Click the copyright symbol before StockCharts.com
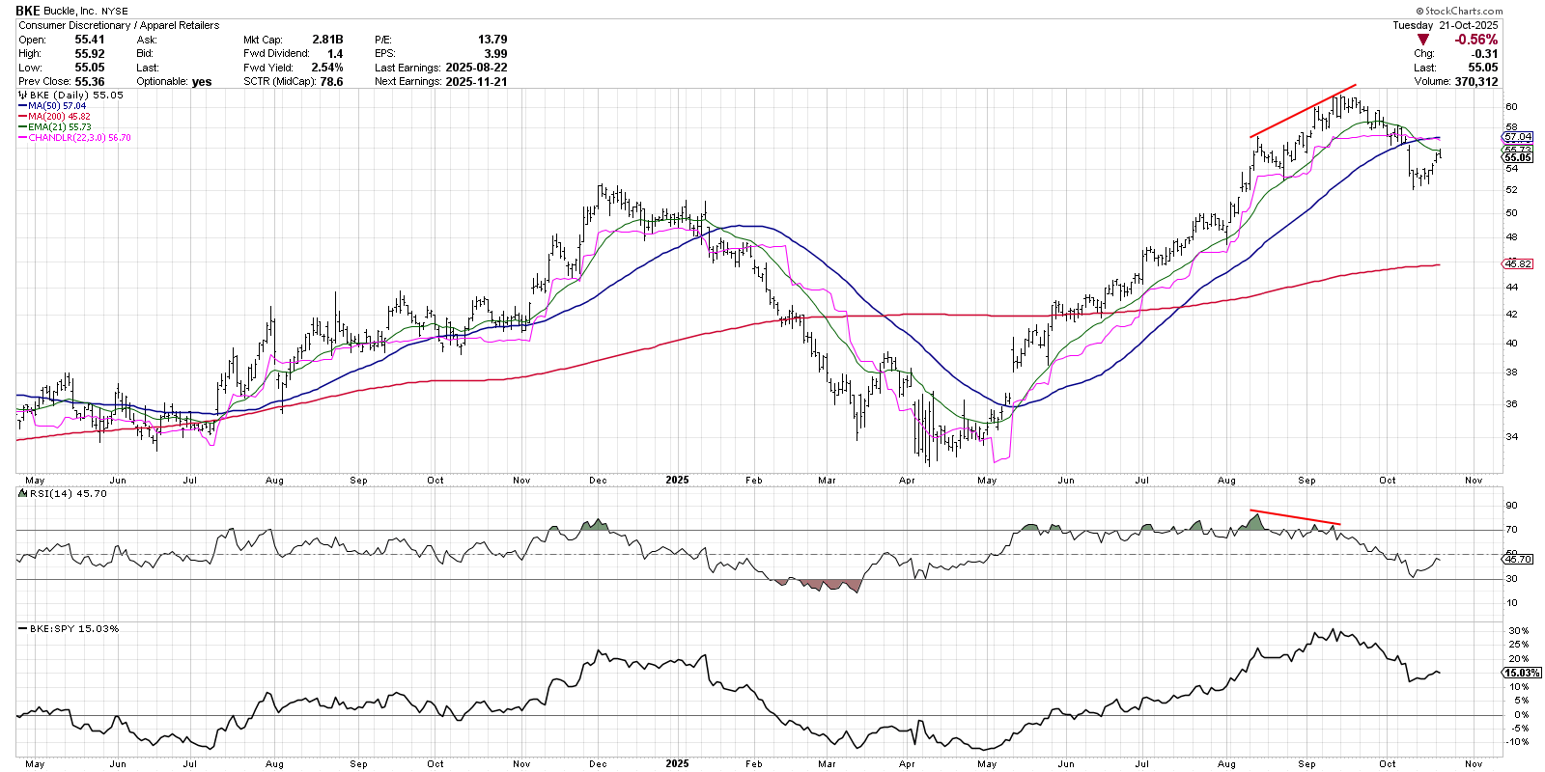The height and width of the screenshot is (772, 1545). click(1419, 12)
